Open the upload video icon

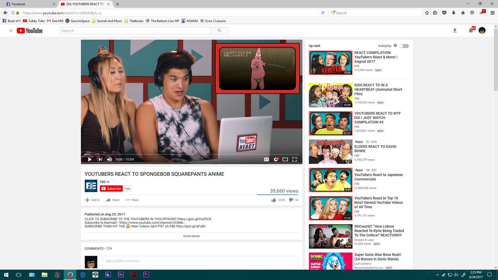pyautogui.click(x=455, y=30)
